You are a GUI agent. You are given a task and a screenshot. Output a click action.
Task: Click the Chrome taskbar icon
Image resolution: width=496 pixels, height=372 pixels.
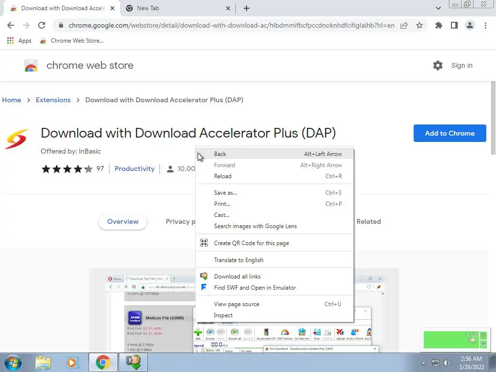point(103,362)
